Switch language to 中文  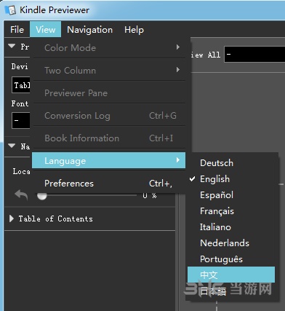click(x=231, y=275)
